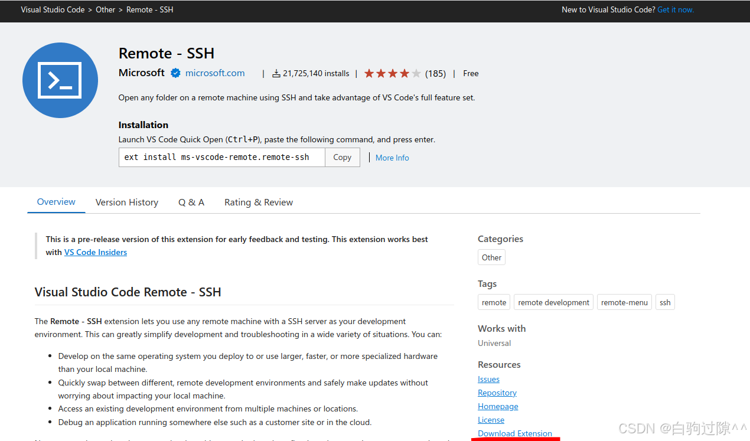Click the ext install command input field
Screen dimensions: 750x441
[221, 157]
